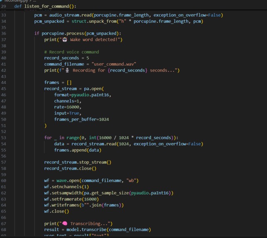This screenshot has height=238, width=267.
Task: Click the "# Record voice command" comment
Action: click(x=71, y=52)
